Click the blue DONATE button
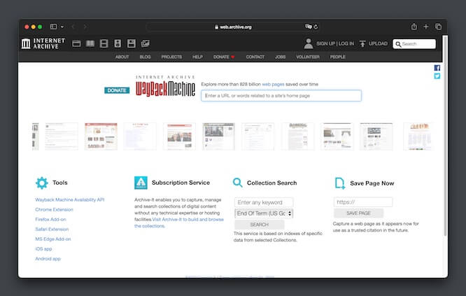The width and height of the screenshot is (466, 296). (x=117, y=90)
